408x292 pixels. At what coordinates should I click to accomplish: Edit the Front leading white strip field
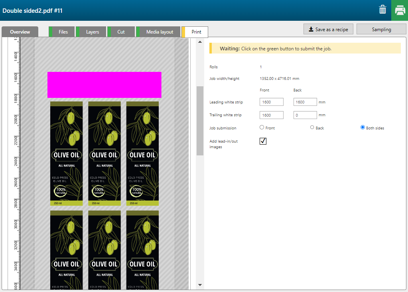click(271, 102)
